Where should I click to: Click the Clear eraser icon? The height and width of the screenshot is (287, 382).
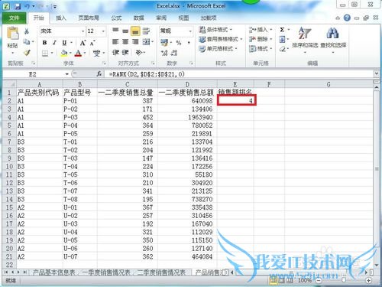pyautogui.click(x=282, y=48)
